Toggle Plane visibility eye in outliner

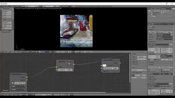(x=170, y=16)
